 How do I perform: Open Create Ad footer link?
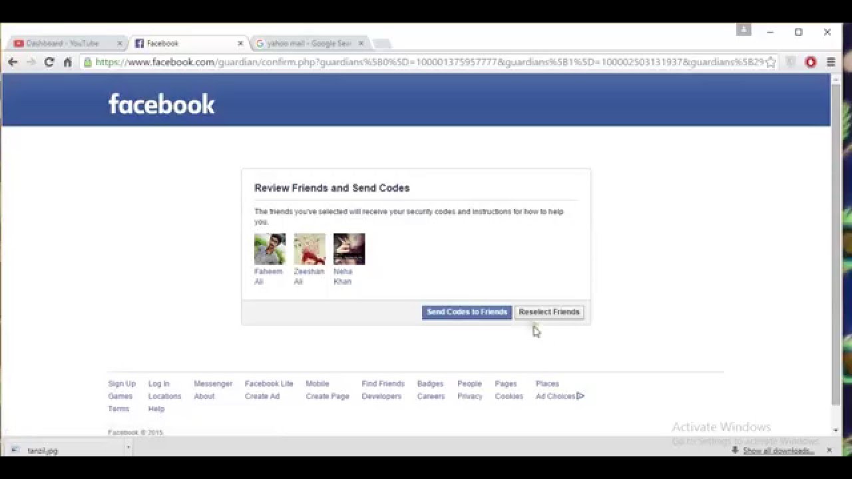262,397
